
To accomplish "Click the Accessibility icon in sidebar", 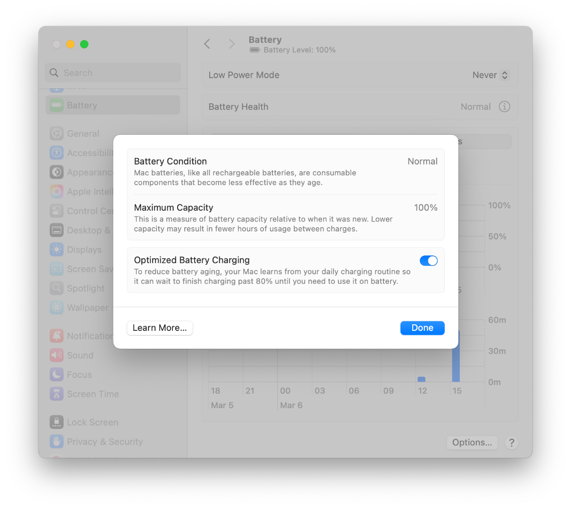I will tap(57, 153).
